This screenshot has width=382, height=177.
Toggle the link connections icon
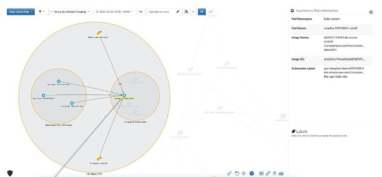point(268,173)
